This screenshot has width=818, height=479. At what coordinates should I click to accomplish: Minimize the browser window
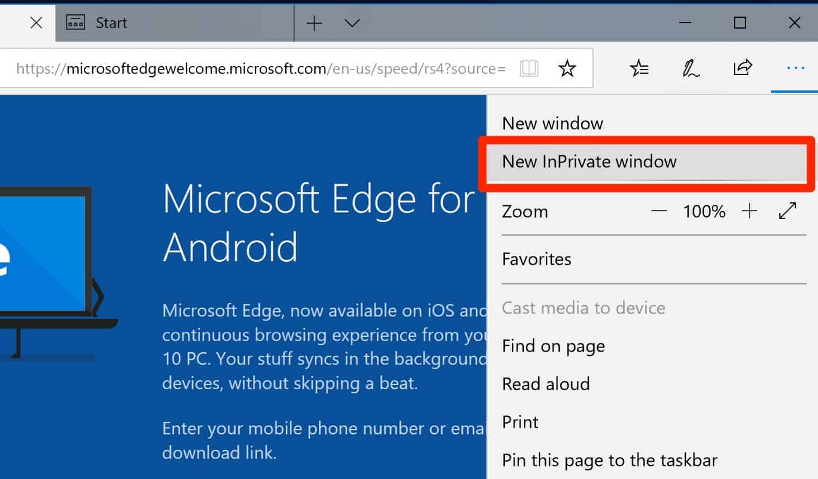[x=686, y=23]
